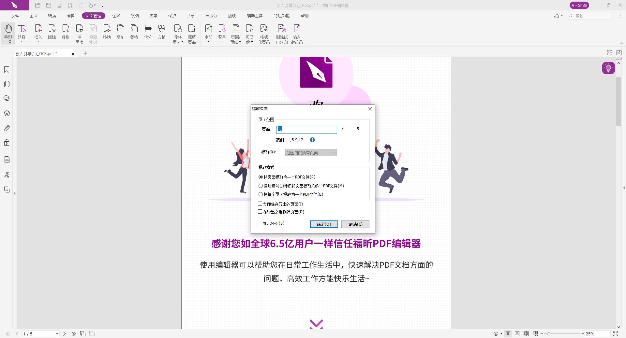The image size is (626, 338).
Task: Enable the 显示预览 checkbox
Action: [260, 223]
